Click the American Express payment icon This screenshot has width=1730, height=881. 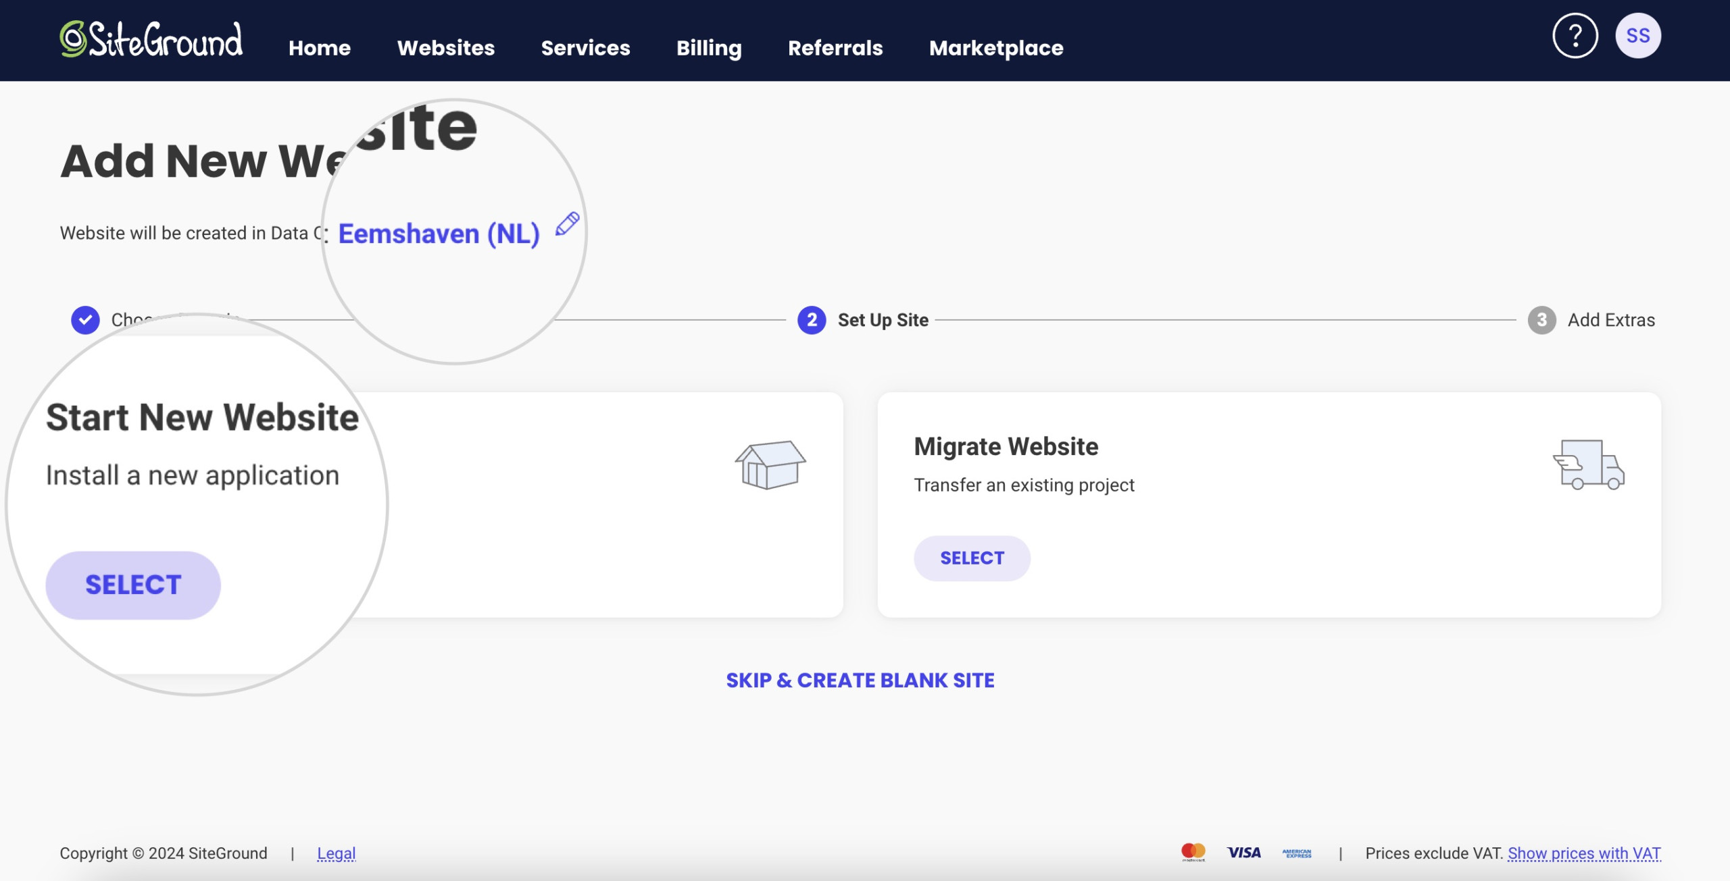point(1297,853)
